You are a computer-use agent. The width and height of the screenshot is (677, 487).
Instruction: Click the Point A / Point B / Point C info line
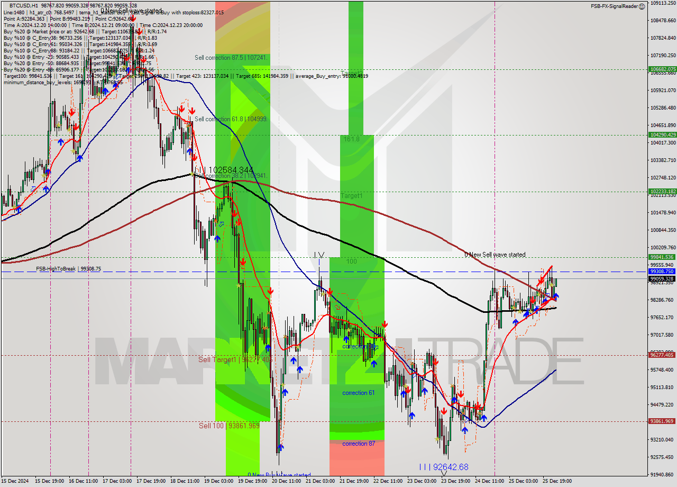[69, 19]
